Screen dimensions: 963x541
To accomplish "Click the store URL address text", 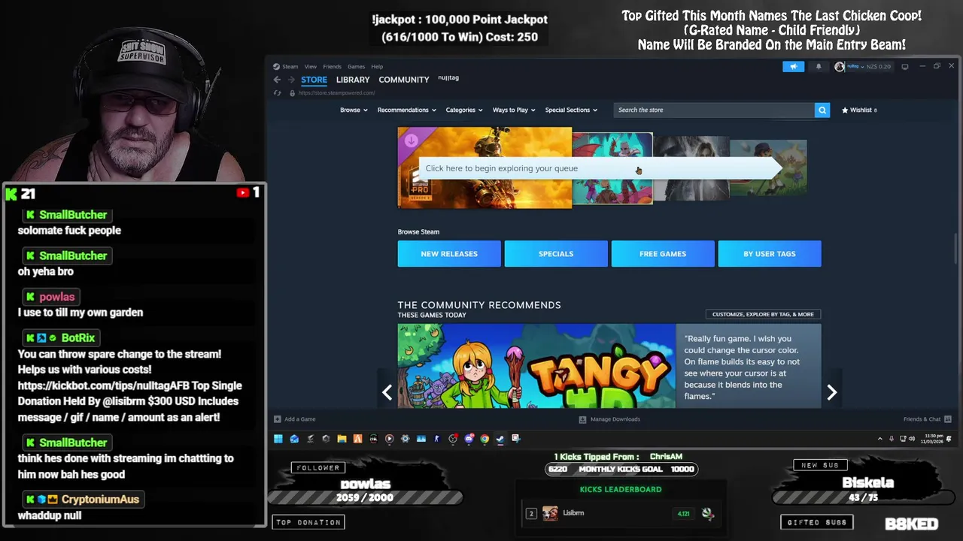I will point(336,93).
